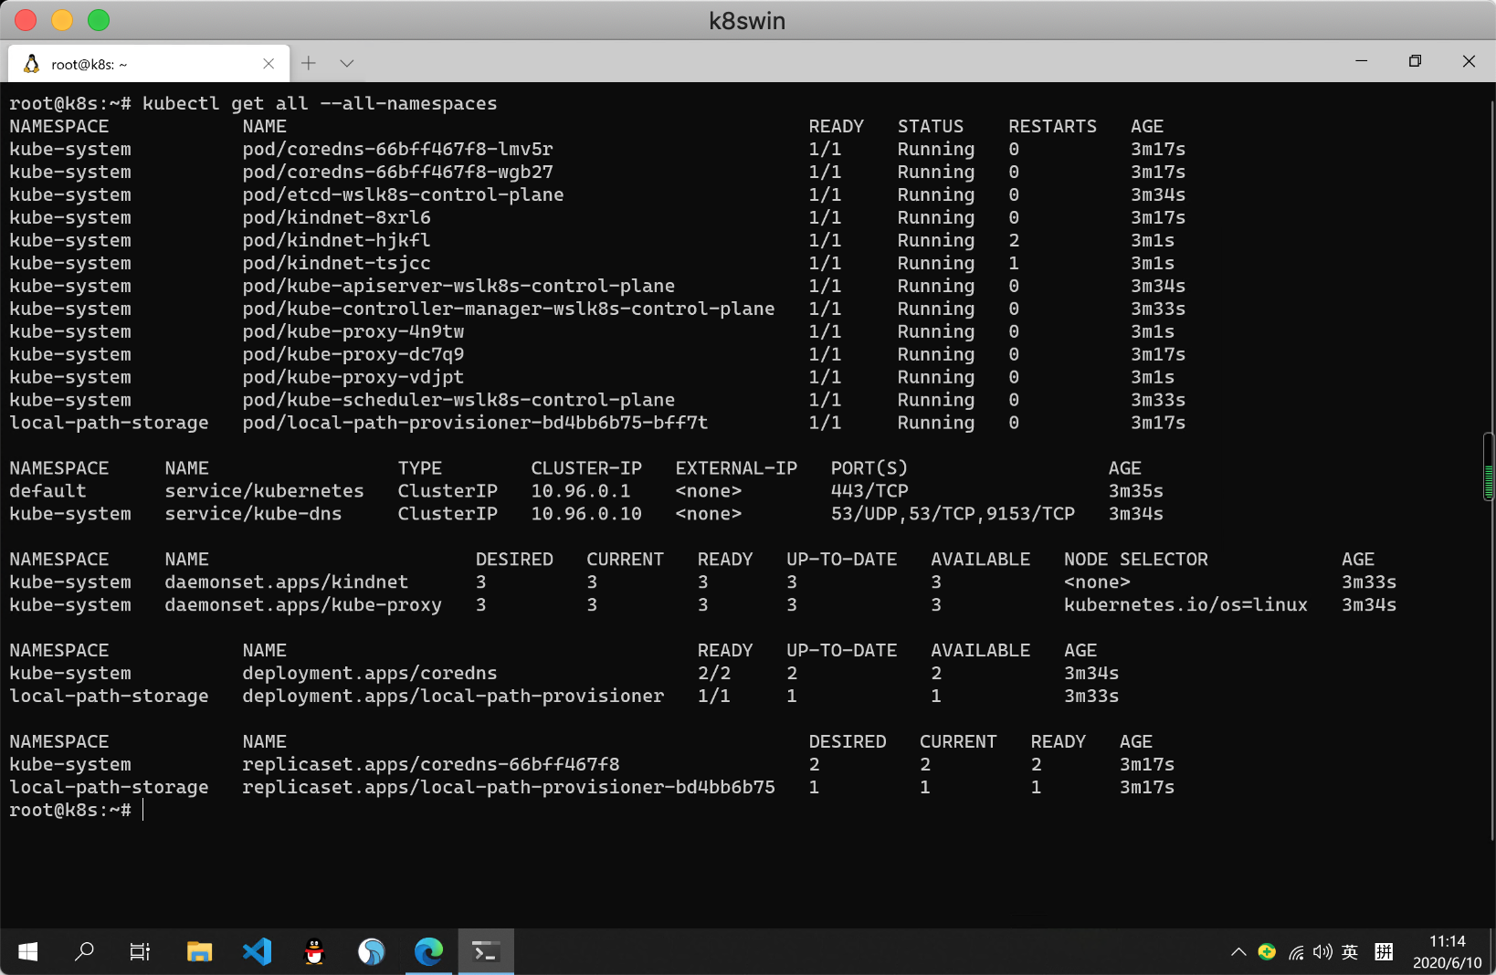1496x975 pixels.
Task: Restore down the terminal window
Action: coord(1415,61)
